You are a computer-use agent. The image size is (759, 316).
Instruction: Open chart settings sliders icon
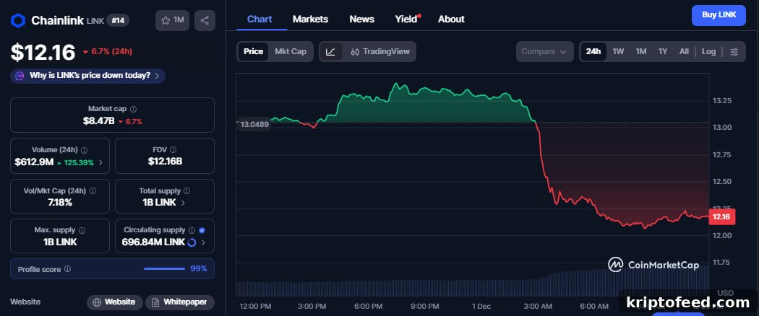pos(734,52)
